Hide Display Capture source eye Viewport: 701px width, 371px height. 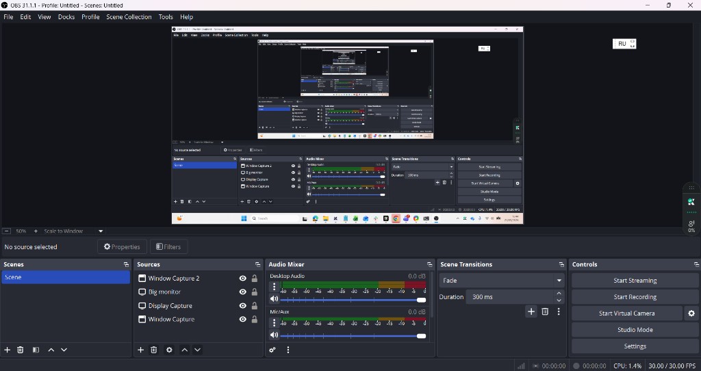[x=243, y=306]
